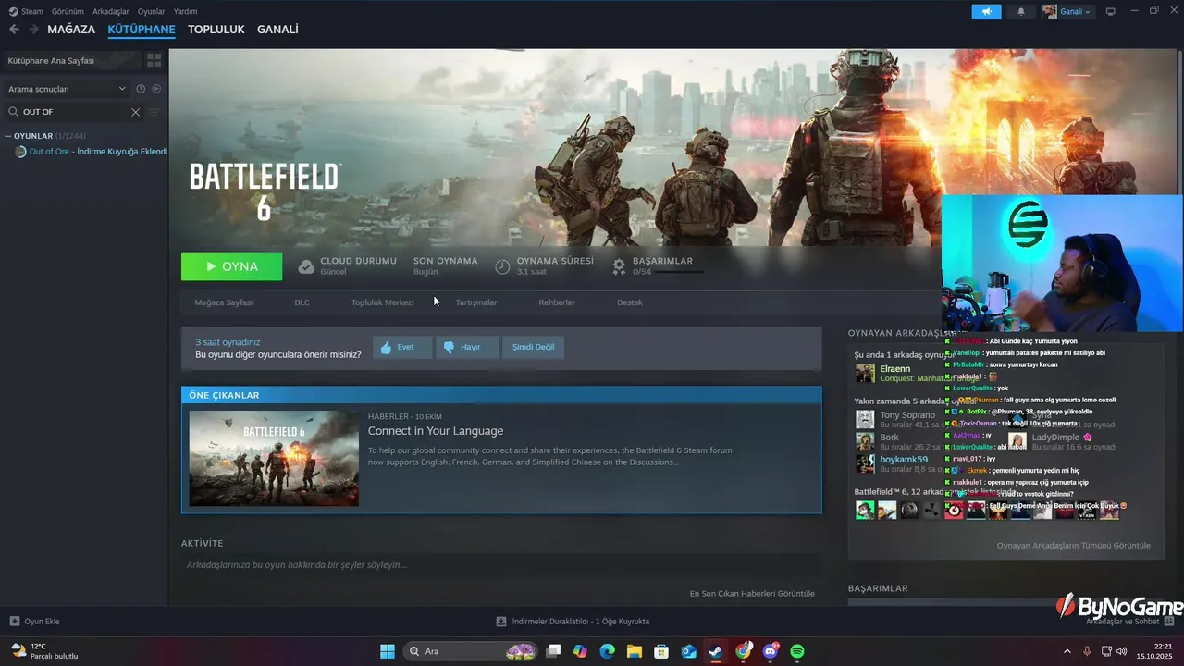Start game with OYNA button

231,266
